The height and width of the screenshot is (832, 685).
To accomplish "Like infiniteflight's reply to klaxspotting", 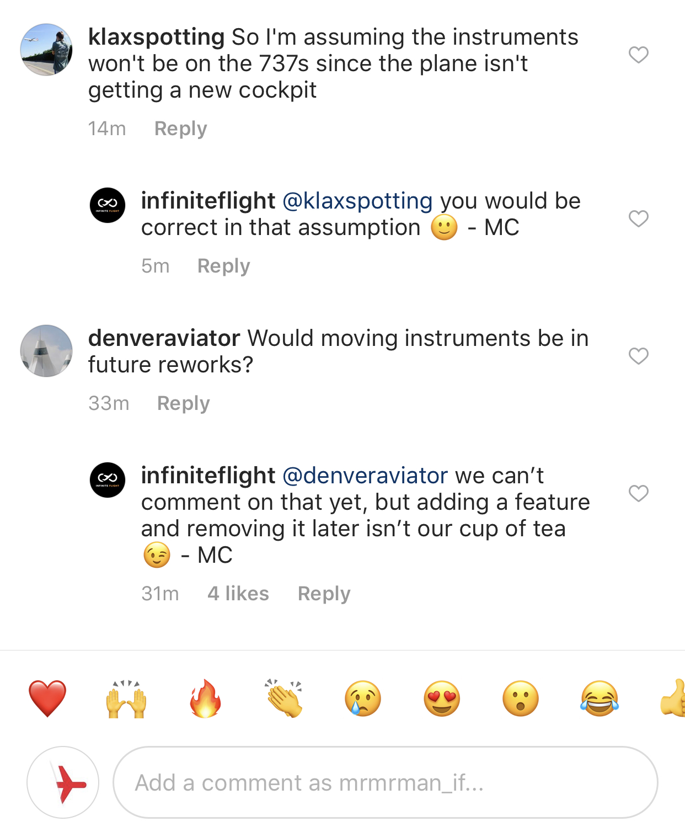I will (638, 219).
